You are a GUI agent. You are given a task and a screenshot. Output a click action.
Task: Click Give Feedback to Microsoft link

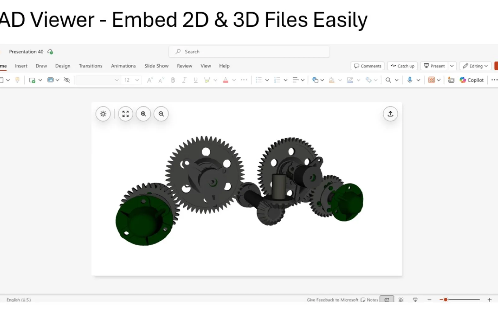click(x=333, y=300)
